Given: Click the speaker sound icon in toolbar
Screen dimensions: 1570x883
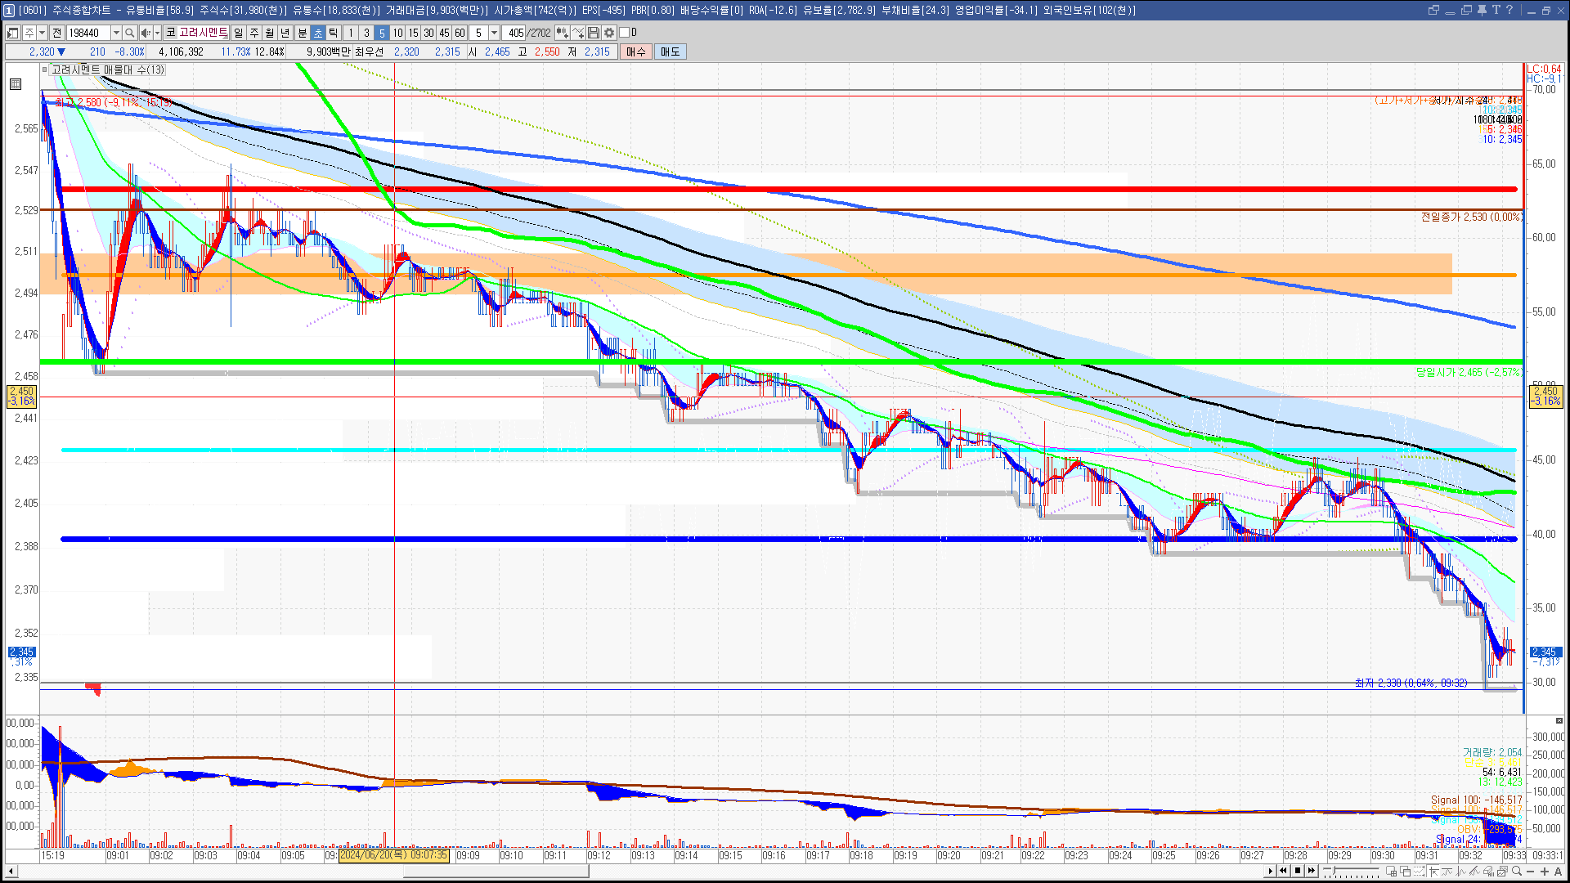Looking at the screenshot, I should [145, 33].
